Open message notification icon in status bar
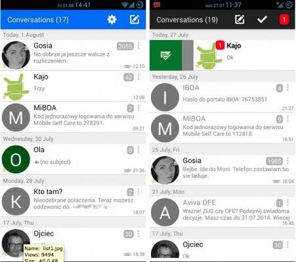The image size is (296, 262). point(157,5)
